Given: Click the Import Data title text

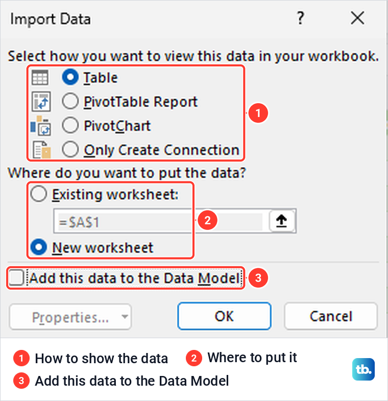Looking at the screenshot, I should pyautogui.click(x=51, y=19).
